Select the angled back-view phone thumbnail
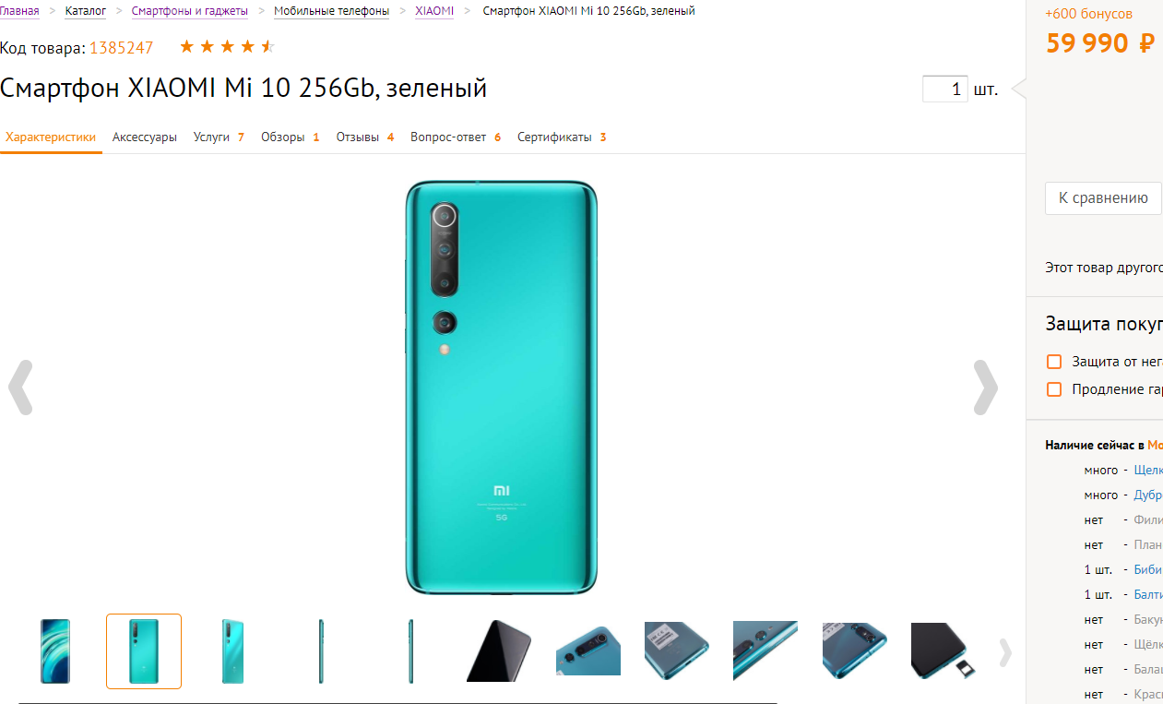This screenshot has height=704, width=1163. click(x=232, y=651)
